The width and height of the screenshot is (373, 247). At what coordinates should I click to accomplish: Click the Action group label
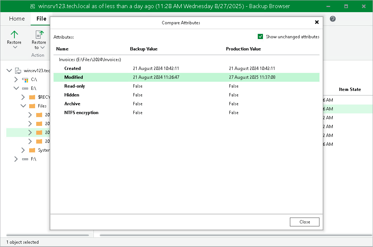(x=38, y=55)
